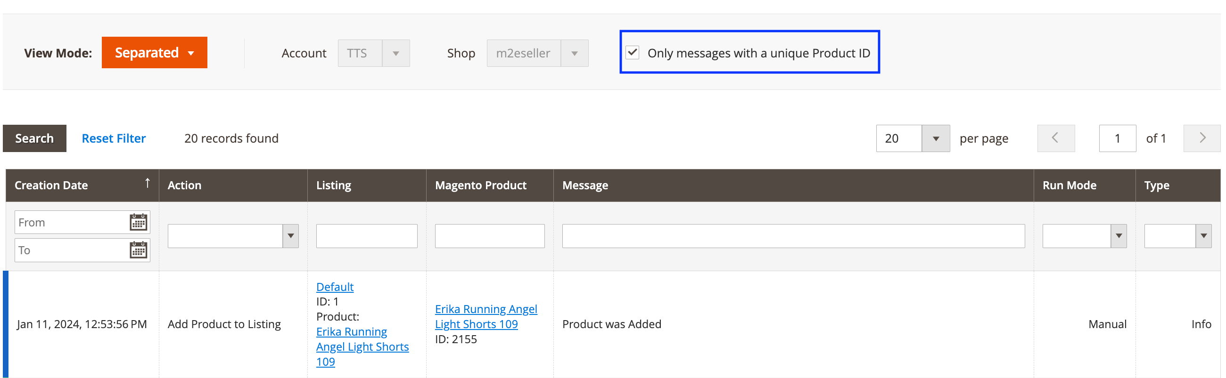1226x378 pixels.
Task: Open the Separated view mode dropdown
Action: point(154,53)
